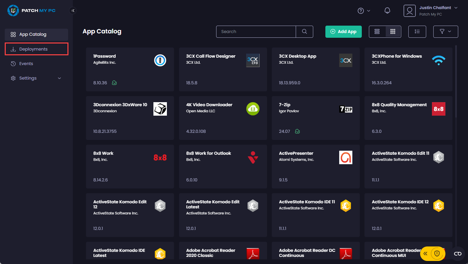Switch catalog to list view

(377, 31)
